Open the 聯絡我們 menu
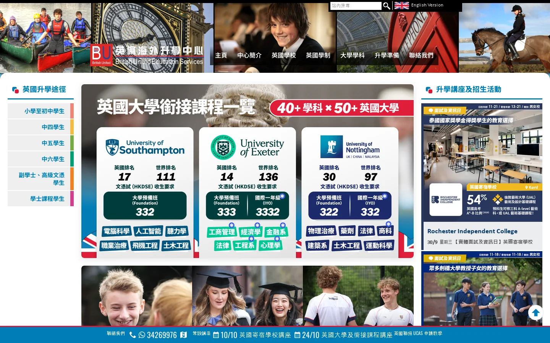 pyautogui.click(x=421, y=55)
